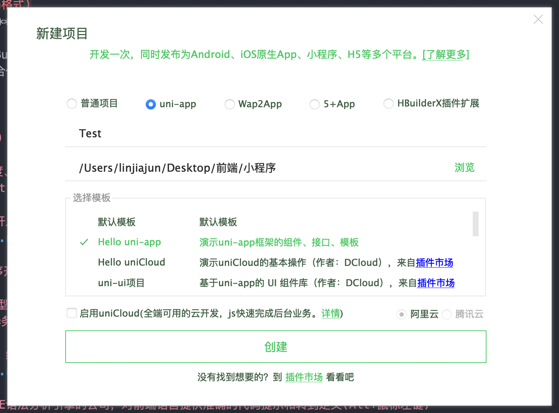This screenshot has width=559, height=413.
Task: Select HBuilderX插件扩展 project type
Action: (389, 104)
